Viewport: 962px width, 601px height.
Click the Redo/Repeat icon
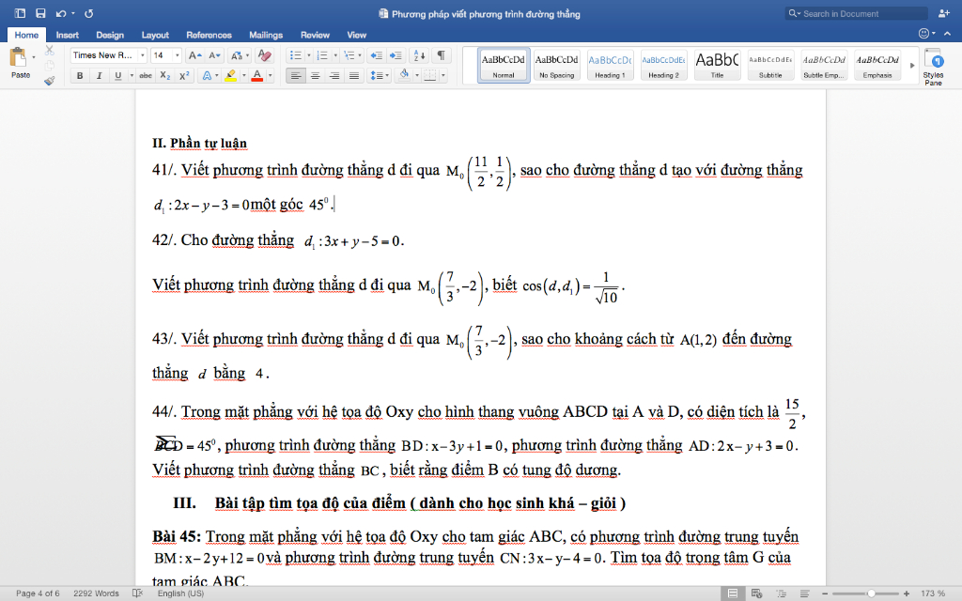[x=89, y=13]
